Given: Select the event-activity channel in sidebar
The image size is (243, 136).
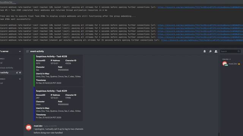Looking at the screenshot, I should click(11, 73).
